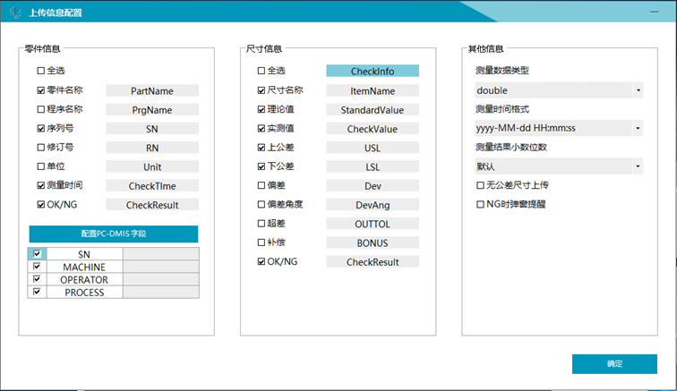Check the 程序名称 checkbox
Image resolution: width=677 pixels, height=391 pixels.
(x=41, y=109)
